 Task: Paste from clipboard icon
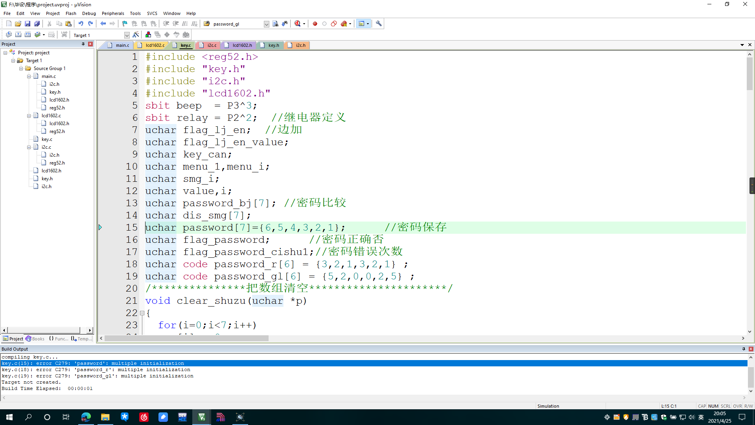68,24
